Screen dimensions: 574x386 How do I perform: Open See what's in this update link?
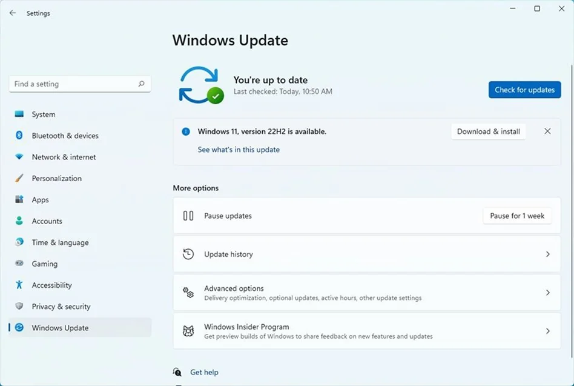[239, 150]
